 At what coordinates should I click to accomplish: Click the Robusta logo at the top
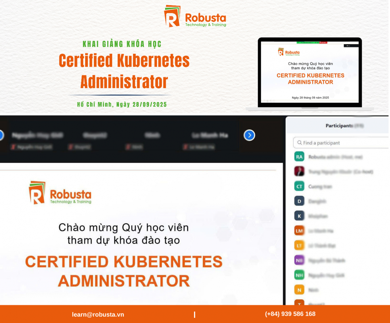click(x=195, y=16)
